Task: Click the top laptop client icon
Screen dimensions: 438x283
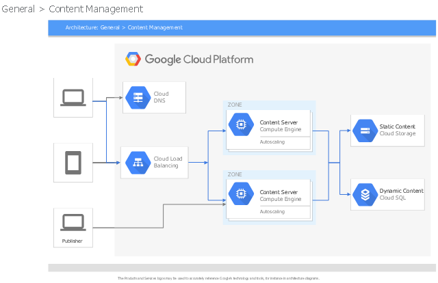Action: 73,98
